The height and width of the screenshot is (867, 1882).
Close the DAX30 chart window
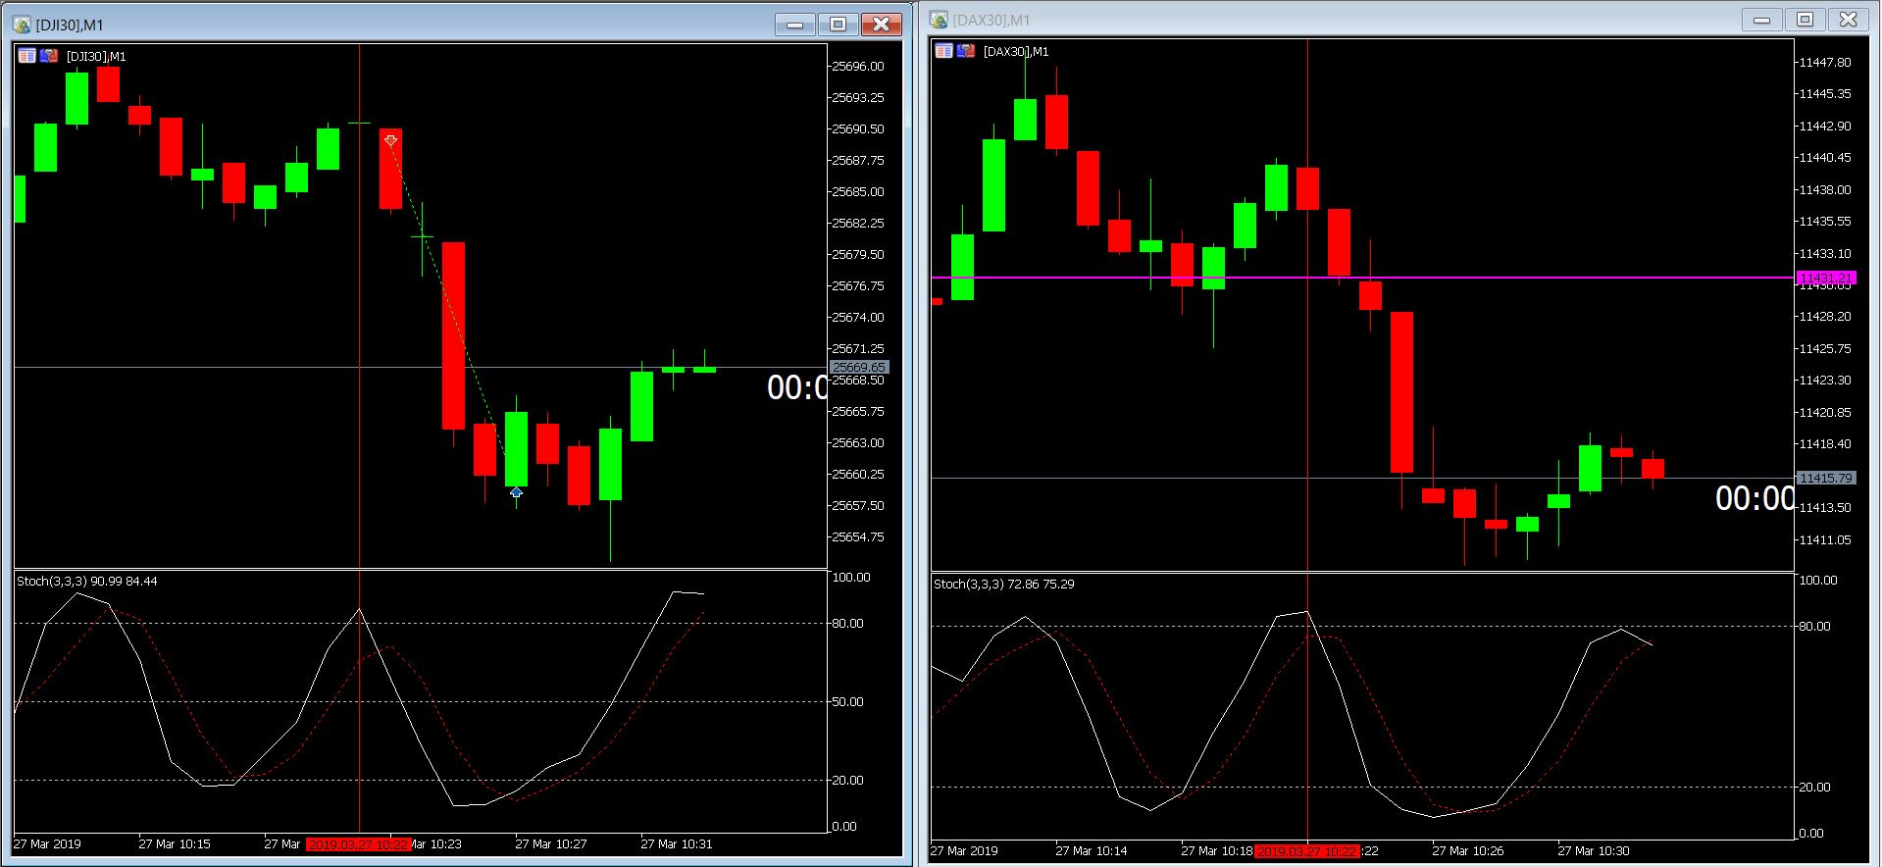1848,20
